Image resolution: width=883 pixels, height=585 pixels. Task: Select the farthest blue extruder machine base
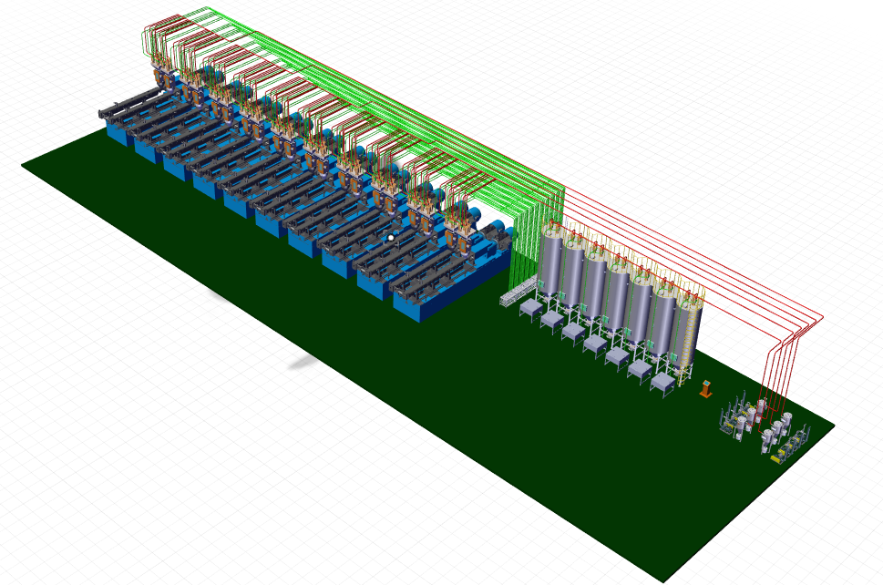tap(118, 132)
